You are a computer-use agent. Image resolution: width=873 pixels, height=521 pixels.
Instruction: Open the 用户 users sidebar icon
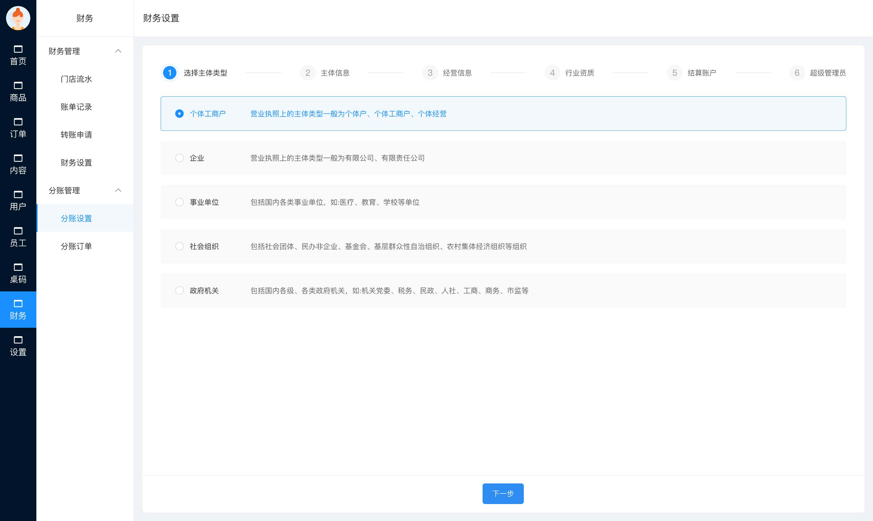click(x=18, y=201)
